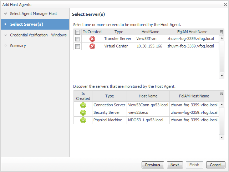Open upper table column settings icon
Image resolution: width=229 pixels, height=172 pixels.
pos(222,32)
